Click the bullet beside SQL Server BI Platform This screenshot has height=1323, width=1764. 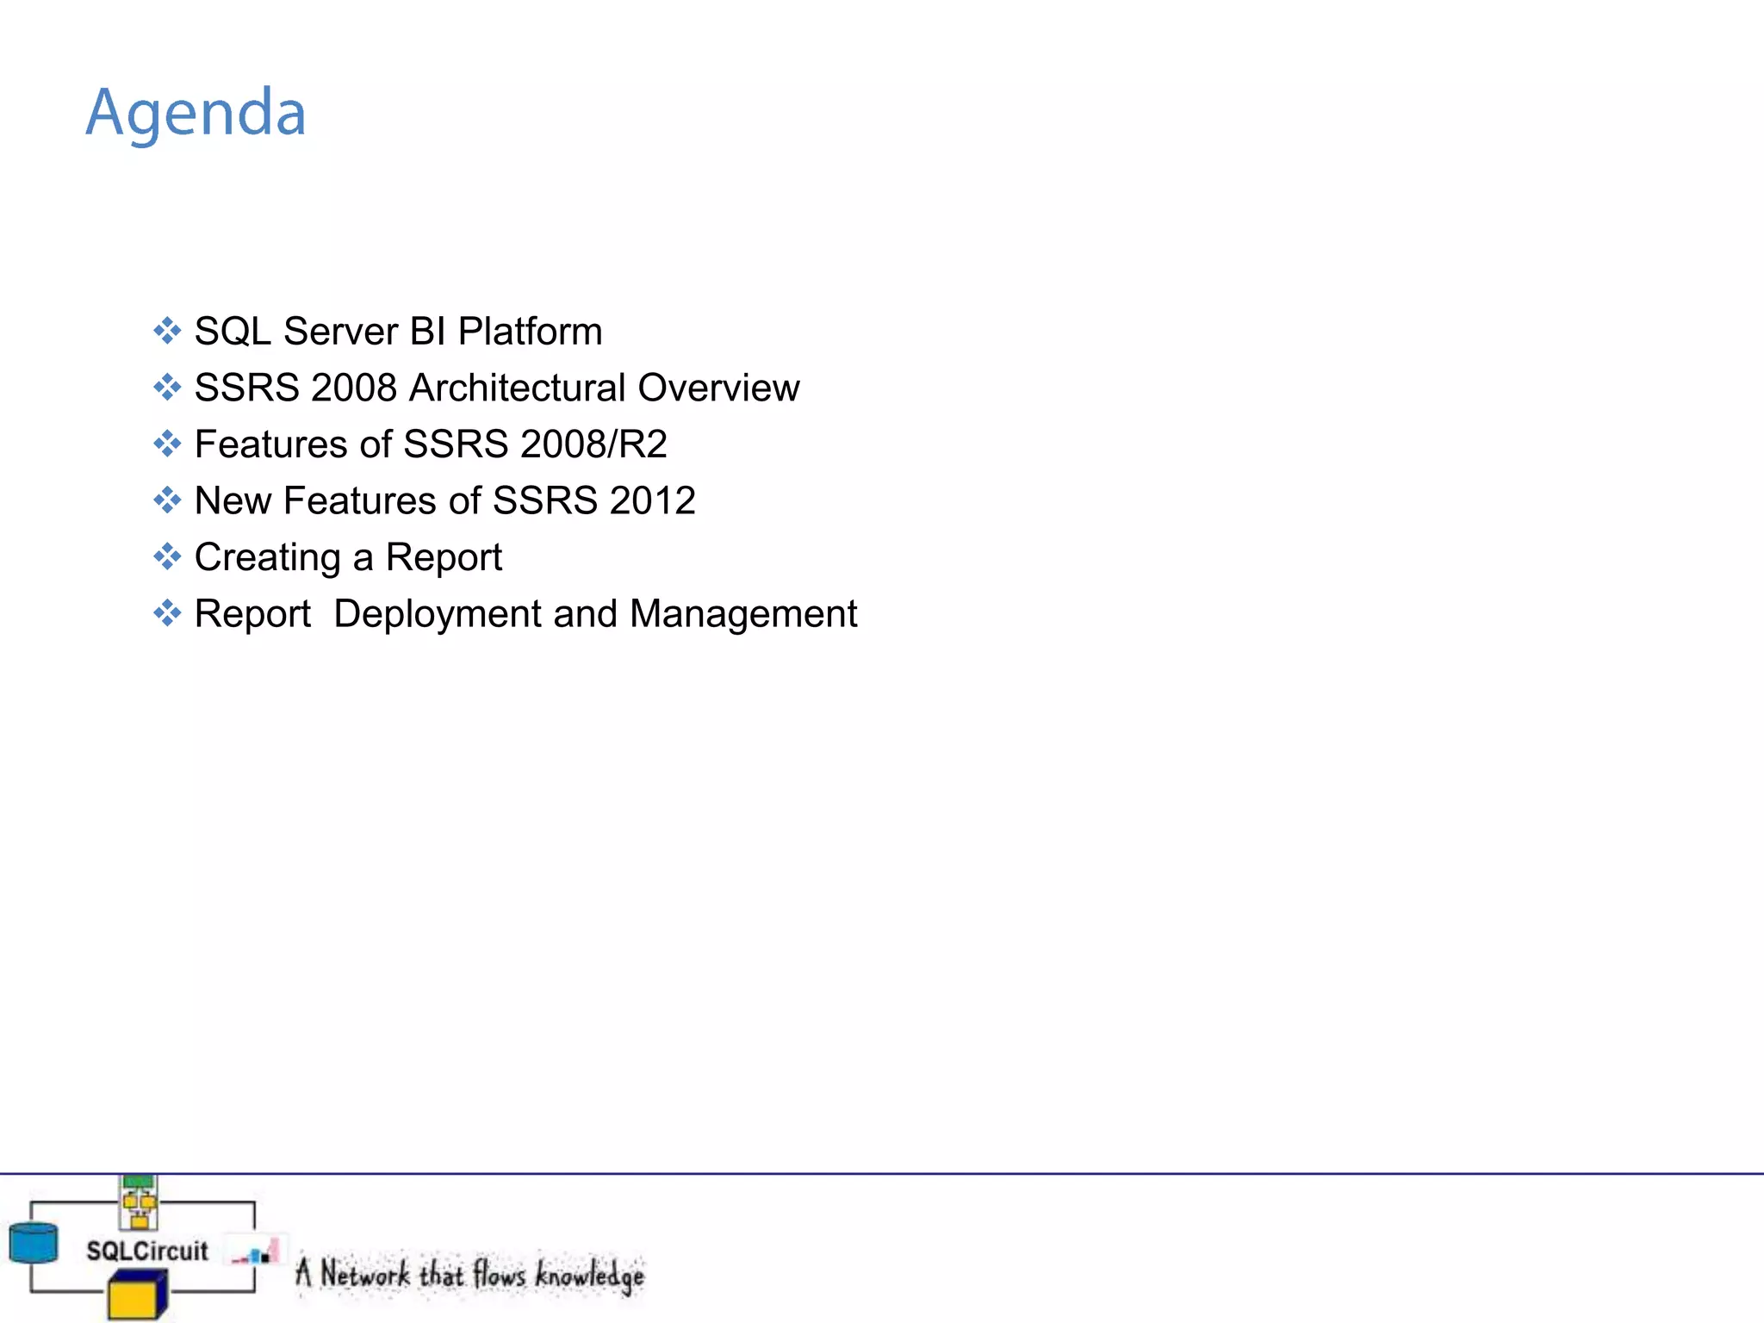coord(167,331)
